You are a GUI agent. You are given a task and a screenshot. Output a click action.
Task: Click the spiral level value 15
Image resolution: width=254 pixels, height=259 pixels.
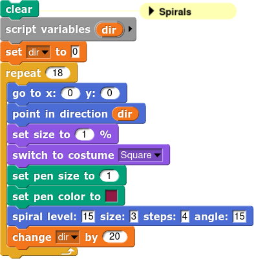(x=88, y=216)
